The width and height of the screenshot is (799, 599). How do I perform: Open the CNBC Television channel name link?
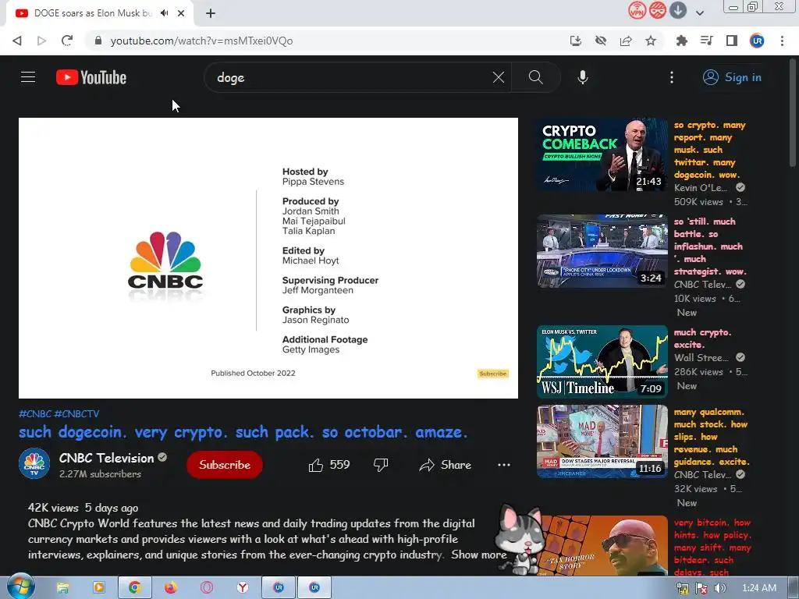[106, 458]
